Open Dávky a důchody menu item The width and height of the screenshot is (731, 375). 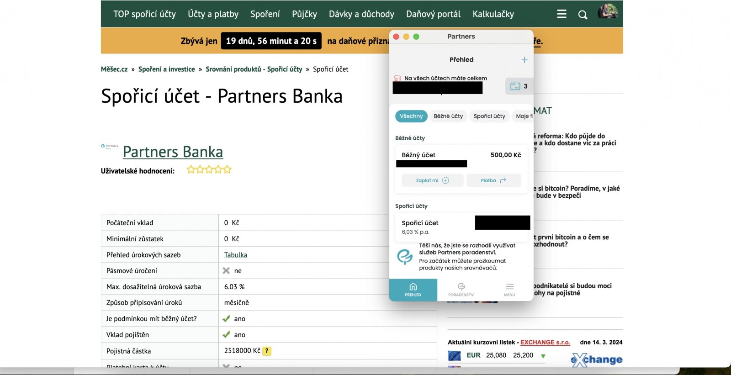pyautogui.click(x=361, y=14)
